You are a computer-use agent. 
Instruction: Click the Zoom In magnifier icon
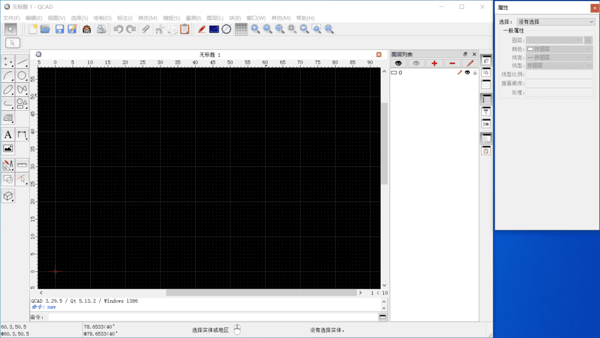[255, 29]
